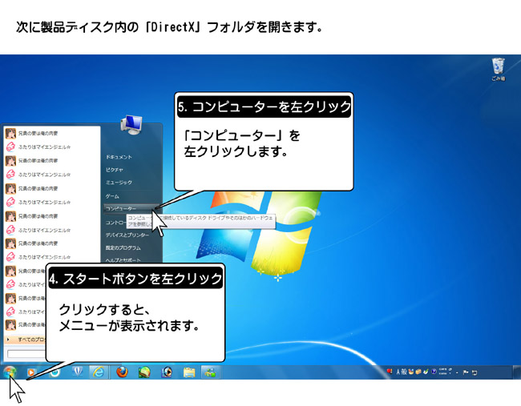This screenshot has height=406, width=521.
Task: Open ピクチャ in the Start menu
Action: 115,170
